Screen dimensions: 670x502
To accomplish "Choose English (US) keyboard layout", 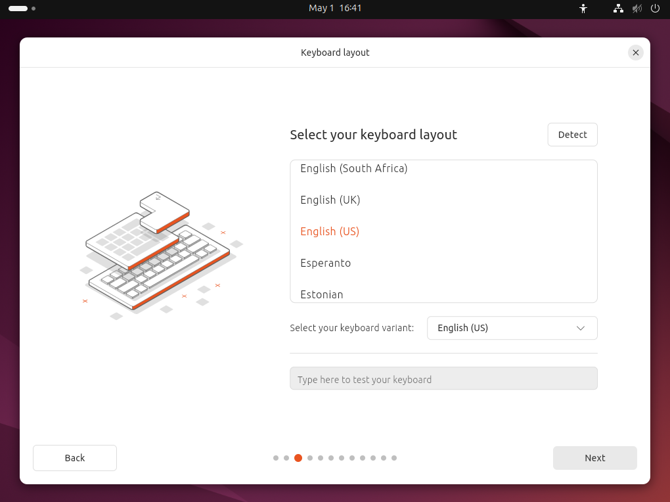I will pos(330,231).
